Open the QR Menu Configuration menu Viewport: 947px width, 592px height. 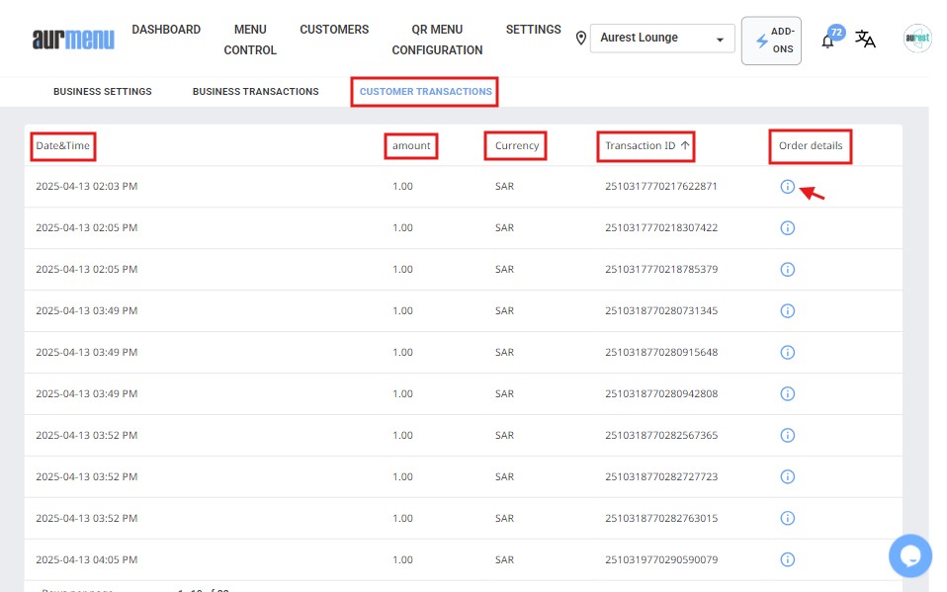(x=437, y=40)
